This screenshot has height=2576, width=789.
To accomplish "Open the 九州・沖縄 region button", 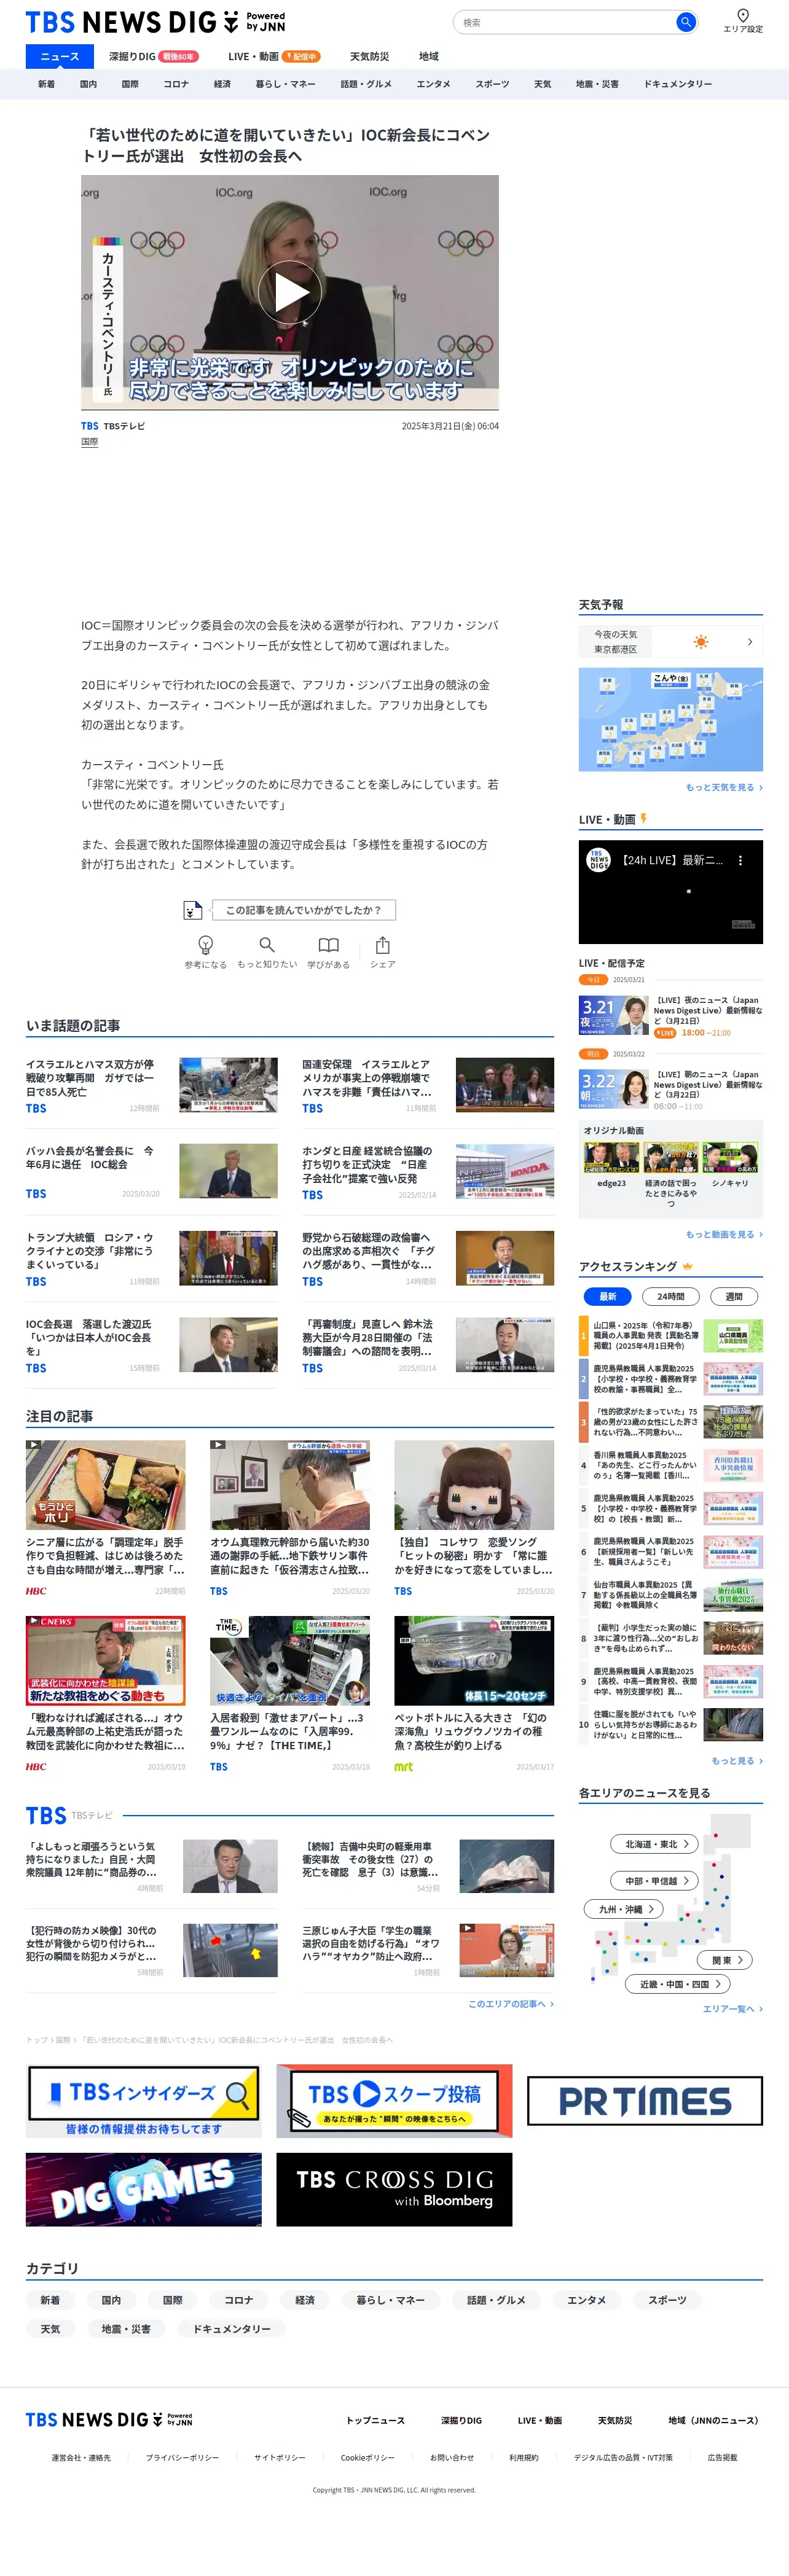I will (624, 1909).
